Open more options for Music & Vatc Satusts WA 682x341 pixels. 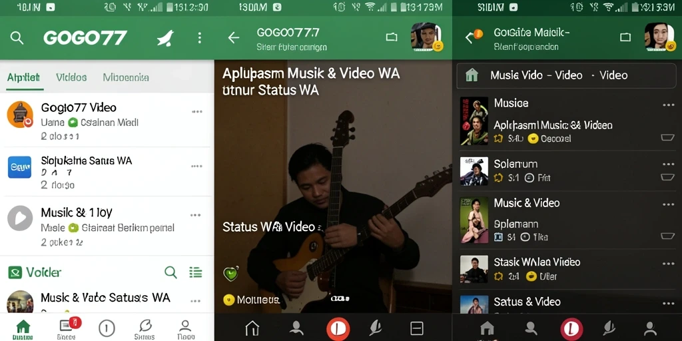(196, 301)
